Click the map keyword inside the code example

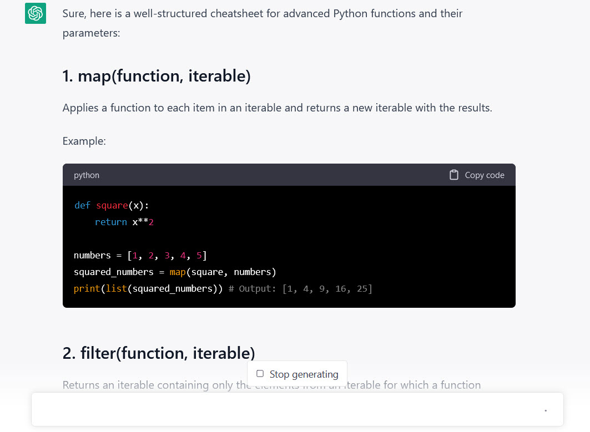point(177,272)
